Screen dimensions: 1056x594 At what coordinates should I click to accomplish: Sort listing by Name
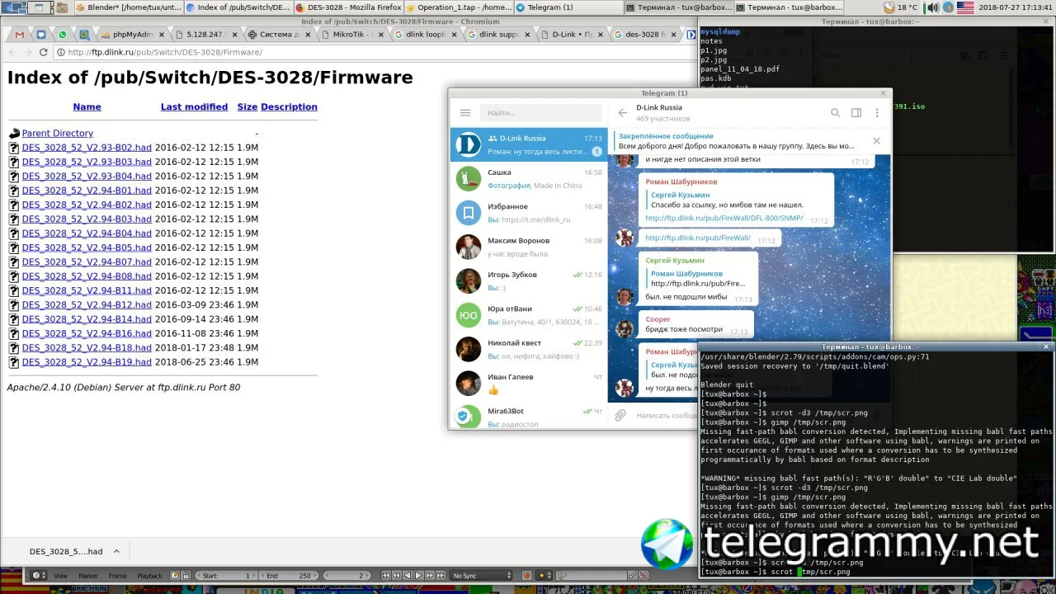pyautogui.click(x=87, y=107)
